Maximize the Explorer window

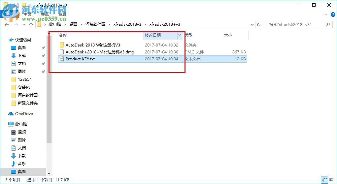click(x=314, y=5)
